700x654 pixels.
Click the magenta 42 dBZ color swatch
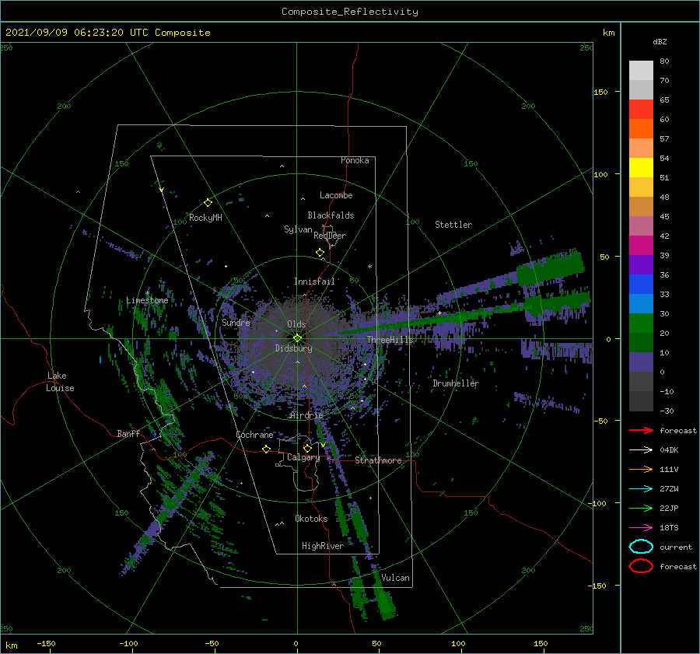point(641,246)
